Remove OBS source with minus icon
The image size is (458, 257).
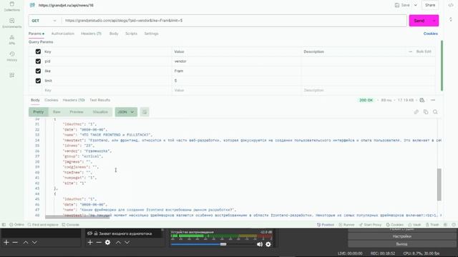[x=99, y=243]
